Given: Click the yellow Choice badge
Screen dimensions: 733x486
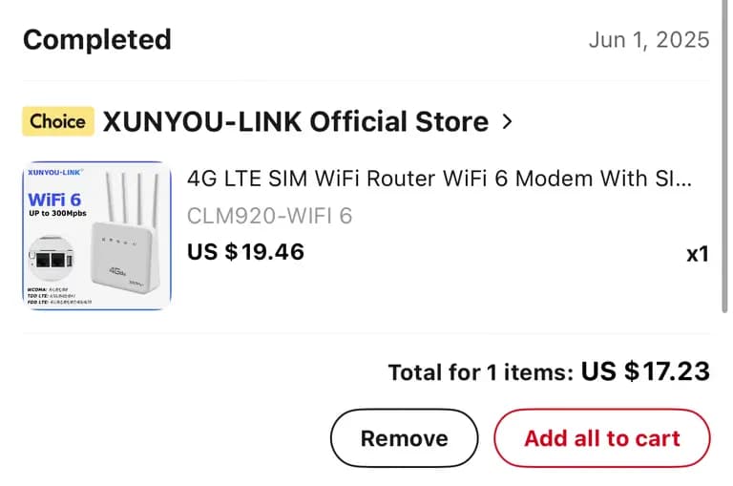Looking at the screenshot, I should (58, 121).
